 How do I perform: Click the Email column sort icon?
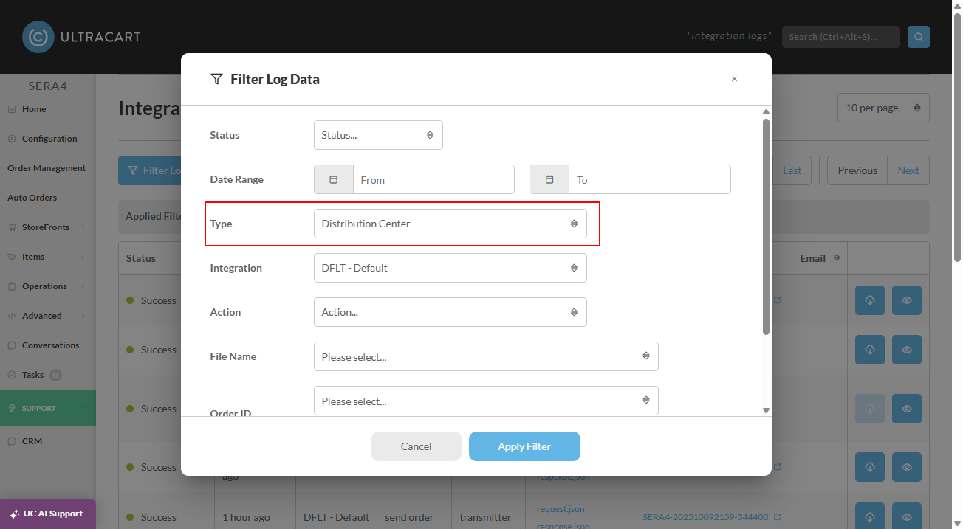pyautogui.click(x=837, y=258)
